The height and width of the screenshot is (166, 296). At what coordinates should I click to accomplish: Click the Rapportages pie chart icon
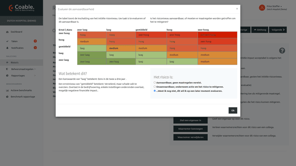(7, 76)
